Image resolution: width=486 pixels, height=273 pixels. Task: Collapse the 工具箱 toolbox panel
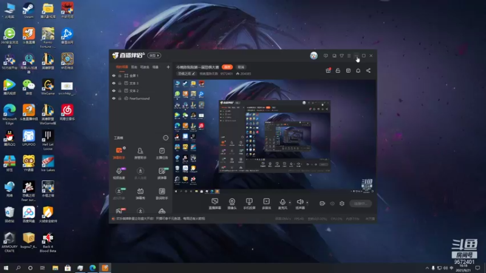(165, 138)
